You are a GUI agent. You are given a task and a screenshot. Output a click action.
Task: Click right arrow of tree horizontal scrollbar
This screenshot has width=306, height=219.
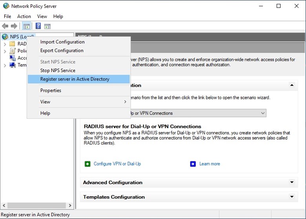click(70, 205)
